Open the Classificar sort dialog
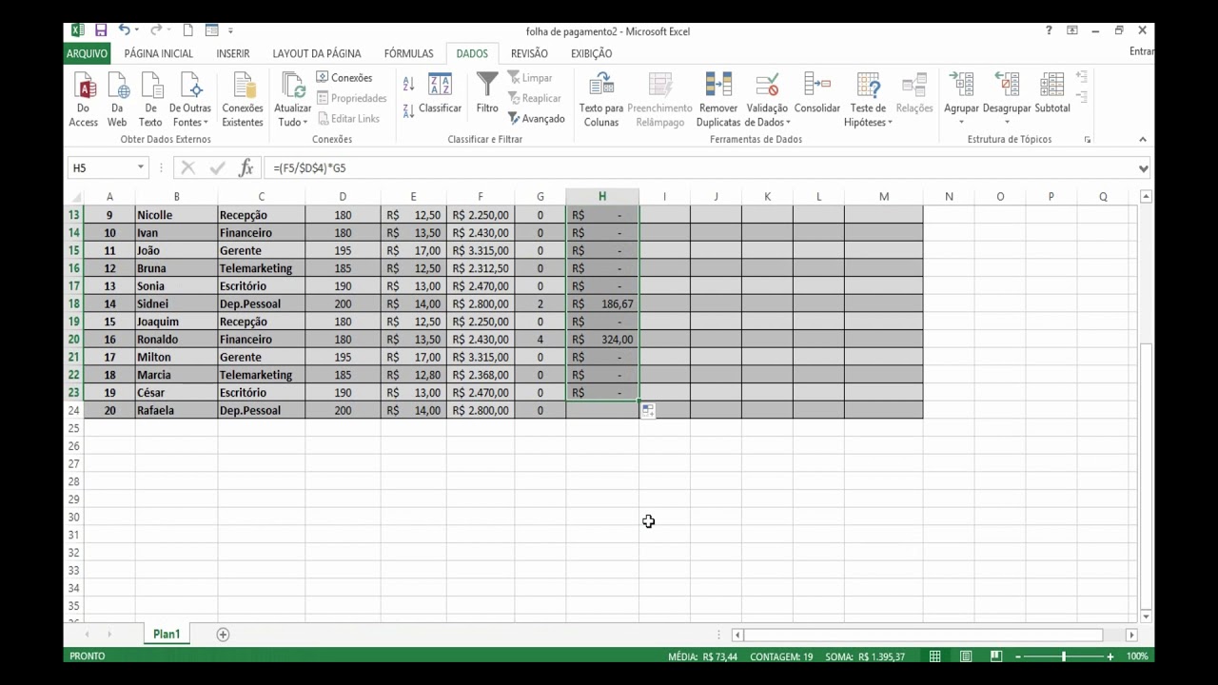Image resolution: width=1218 pixels, height=685 pixels. pyautogui.click(x=440, y=93)
